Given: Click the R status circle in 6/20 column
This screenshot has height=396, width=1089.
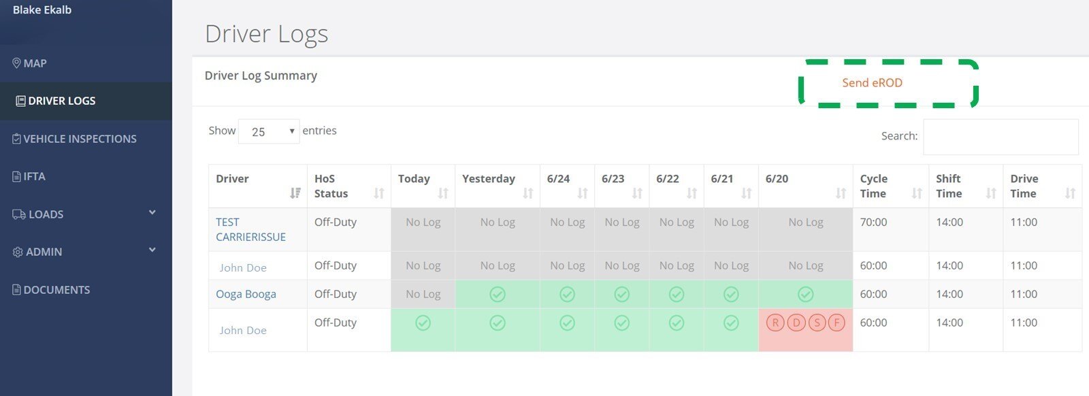Looking at the screenshot, I should (x=775, y=323).
